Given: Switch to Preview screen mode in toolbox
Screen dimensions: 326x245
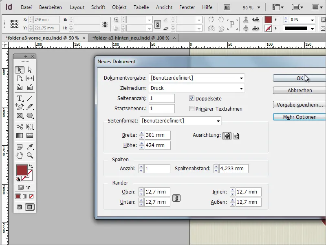Looking at the screenshot, I should point(30,207).
